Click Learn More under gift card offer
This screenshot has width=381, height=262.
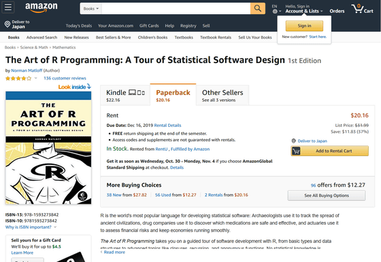[x=22, y=252]
